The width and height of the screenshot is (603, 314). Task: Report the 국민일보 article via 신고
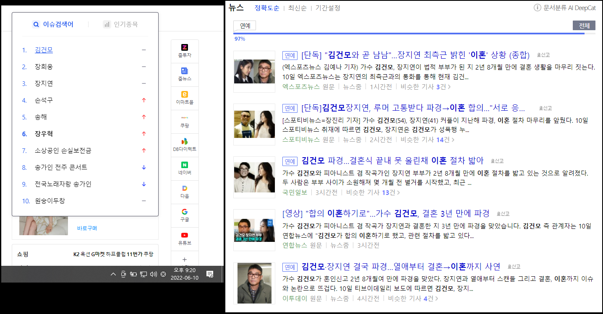pyautogui.click(x=497, y=161)
